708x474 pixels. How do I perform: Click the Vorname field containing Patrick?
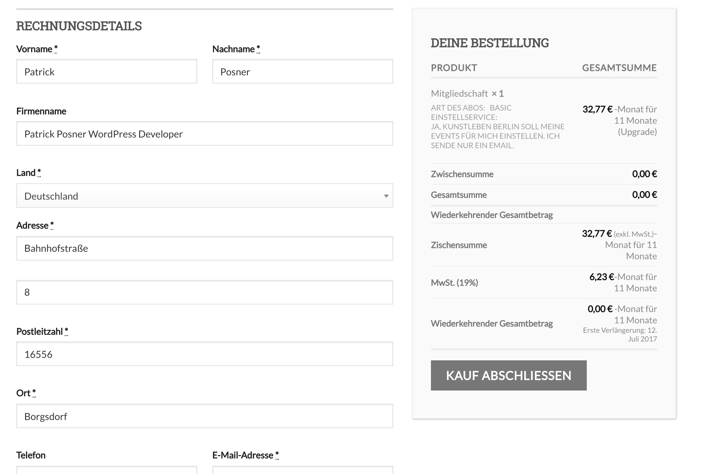click(x=106, y=72)
